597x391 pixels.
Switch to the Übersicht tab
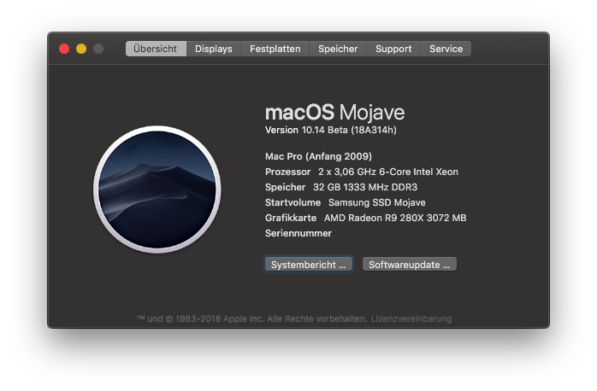click(156, 49)
